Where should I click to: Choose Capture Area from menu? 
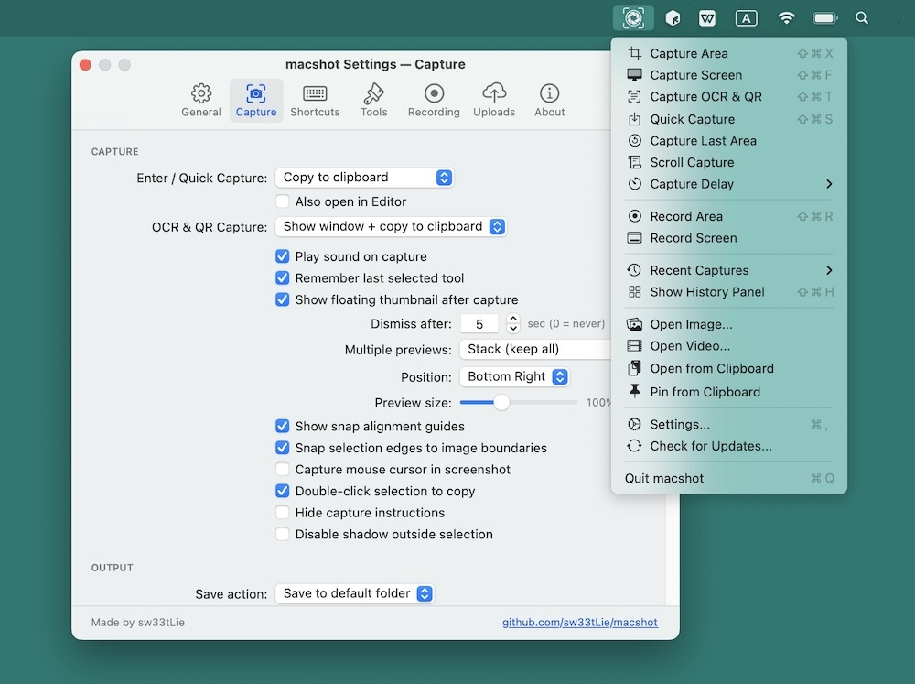pos(729,53)
